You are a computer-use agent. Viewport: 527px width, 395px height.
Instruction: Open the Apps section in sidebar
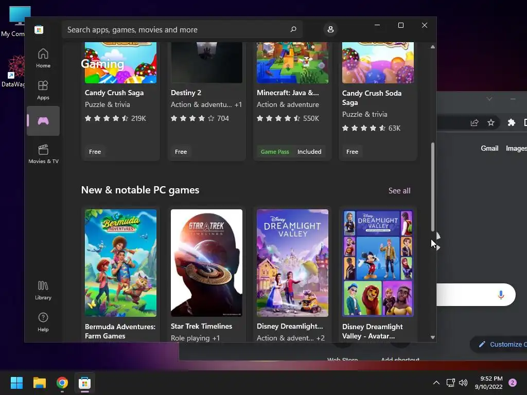click(x=43, y=90)
